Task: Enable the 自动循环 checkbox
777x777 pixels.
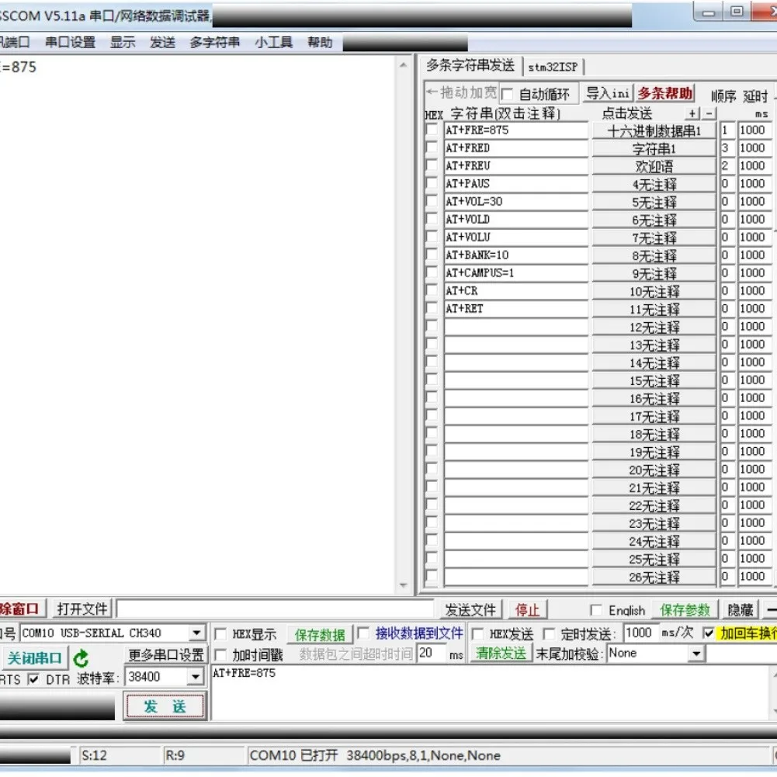Action: (508, 94)
